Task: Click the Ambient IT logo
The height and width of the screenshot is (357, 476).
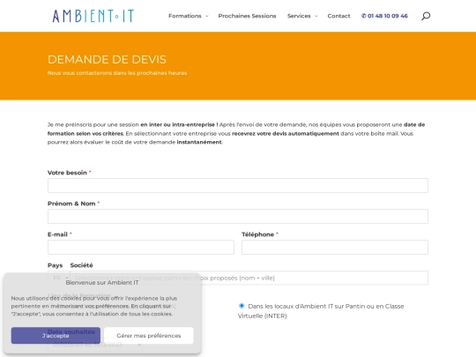Action: click(x=93, y=16)
